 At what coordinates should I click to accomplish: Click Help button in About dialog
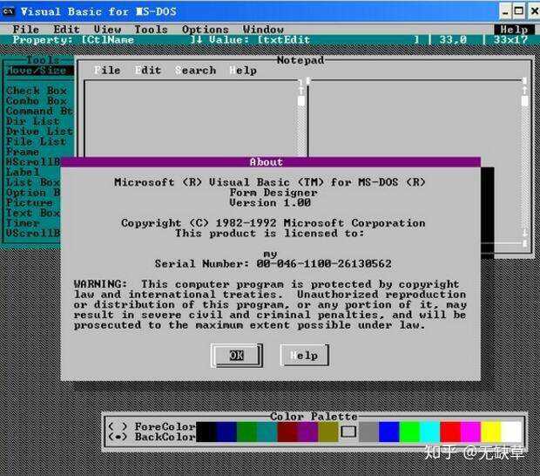(x=304, y=356)
